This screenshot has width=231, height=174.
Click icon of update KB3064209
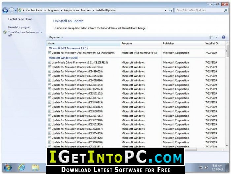pos(49,133)
